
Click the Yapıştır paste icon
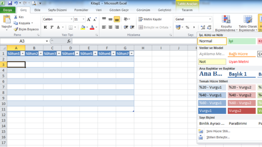(7, 19)
